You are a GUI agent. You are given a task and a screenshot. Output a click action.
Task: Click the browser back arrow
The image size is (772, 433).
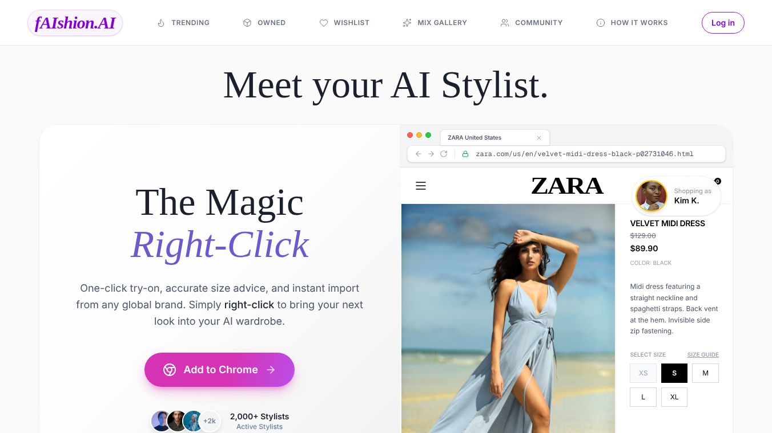[419, 154]
